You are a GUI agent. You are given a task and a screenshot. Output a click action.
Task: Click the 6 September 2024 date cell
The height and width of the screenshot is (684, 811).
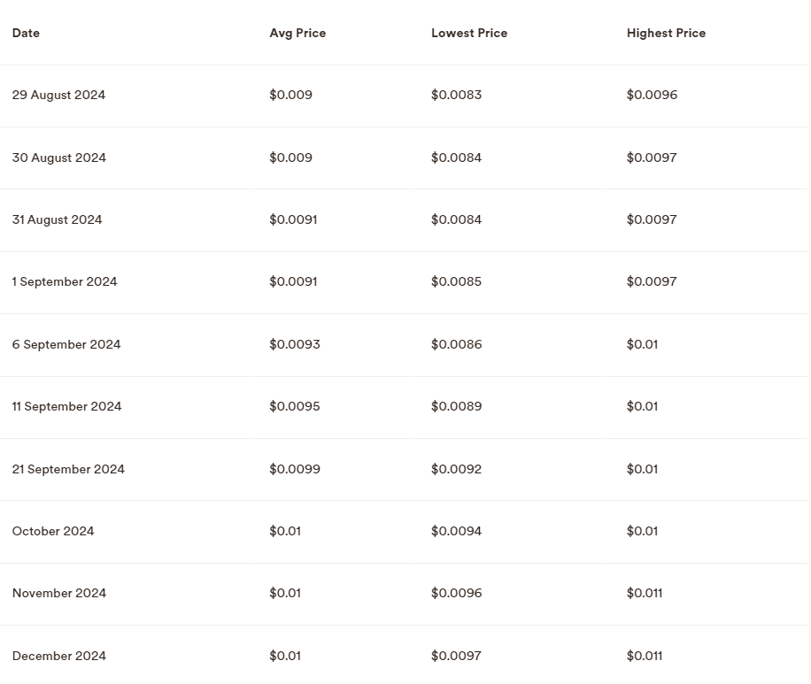pyautogui.click(x=66, y=344)
